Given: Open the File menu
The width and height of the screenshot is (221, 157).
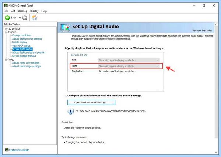Looking at the screenshot, I should 6,11.
